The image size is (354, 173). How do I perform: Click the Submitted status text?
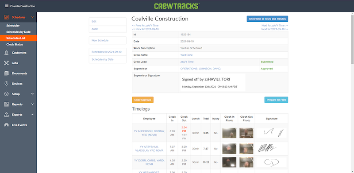click(267, 62)
